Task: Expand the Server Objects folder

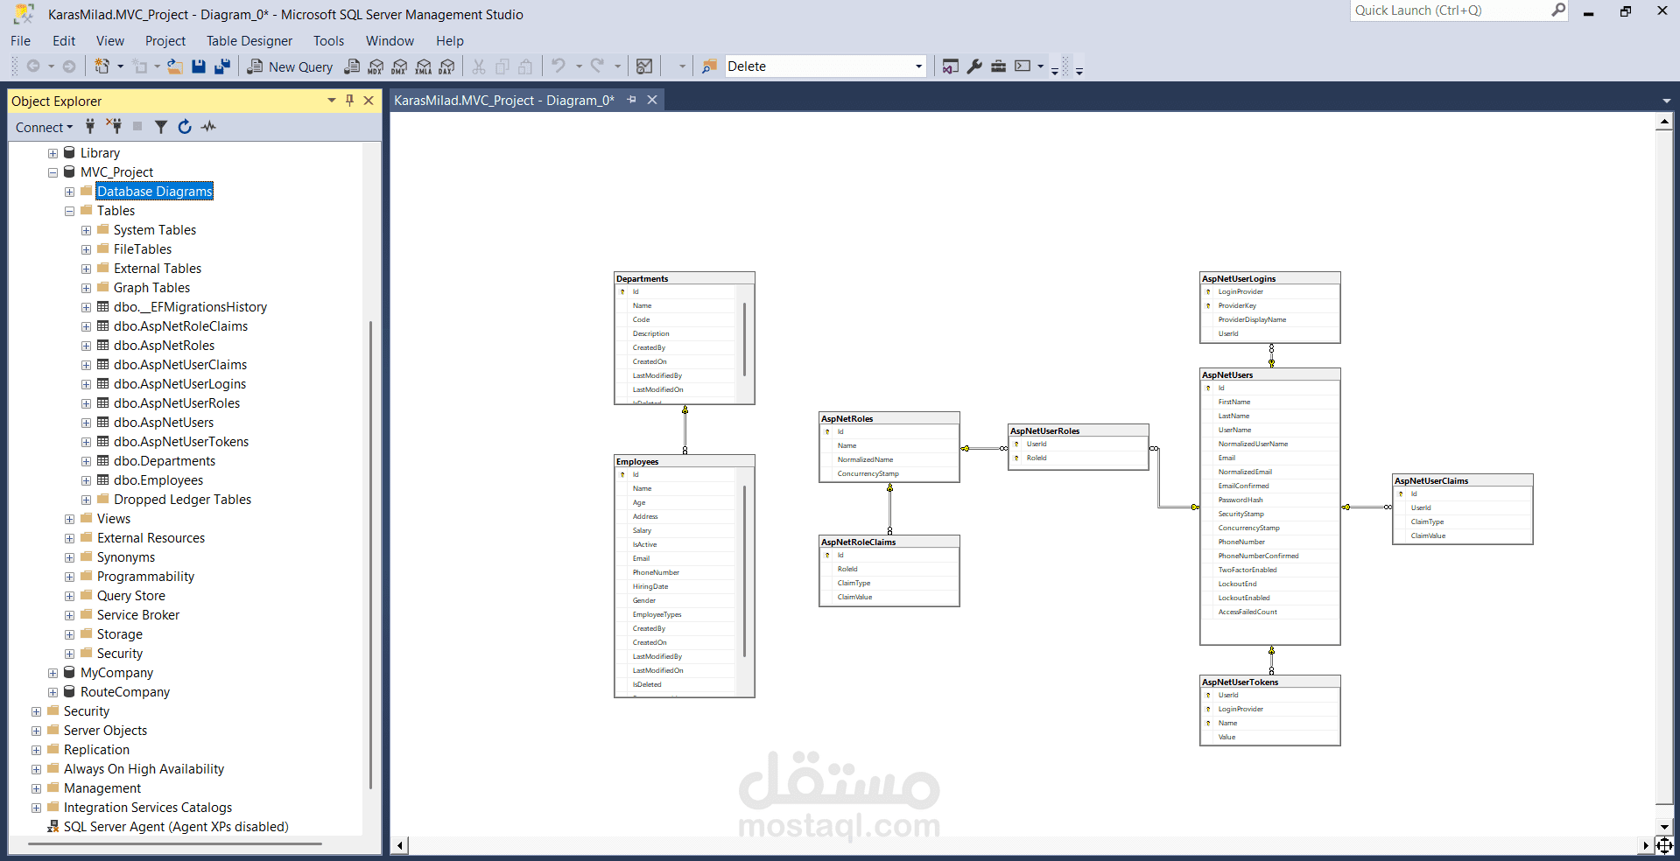Action: coord(36,731)
